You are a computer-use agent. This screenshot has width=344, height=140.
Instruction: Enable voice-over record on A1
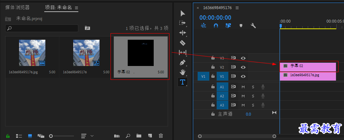263,87
